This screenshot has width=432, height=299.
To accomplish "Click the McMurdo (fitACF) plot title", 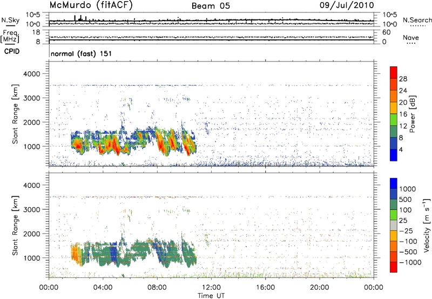I will tap(91, 5).
